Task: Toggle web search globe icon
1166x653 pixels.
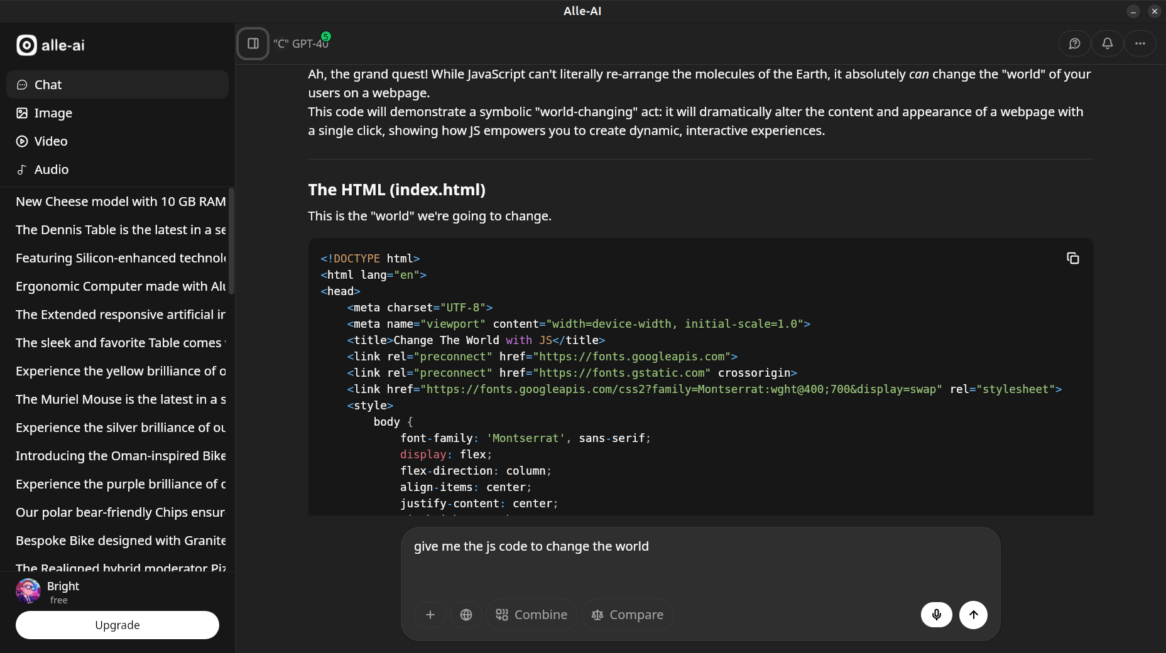Action: pyautogui.click(x=466, y=615)
